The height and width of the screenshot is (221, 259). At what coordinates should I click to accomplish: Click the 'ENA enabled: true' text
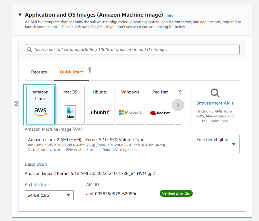(x=81, y=150)
